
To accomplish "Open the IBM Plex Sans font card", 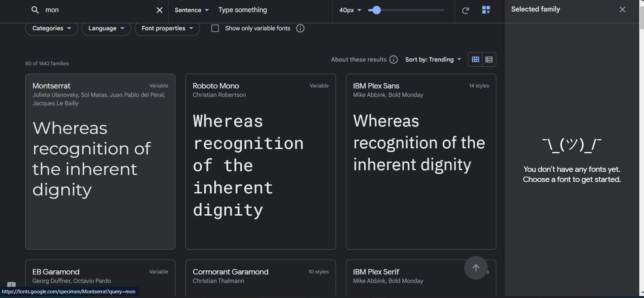I will [421, 161].
